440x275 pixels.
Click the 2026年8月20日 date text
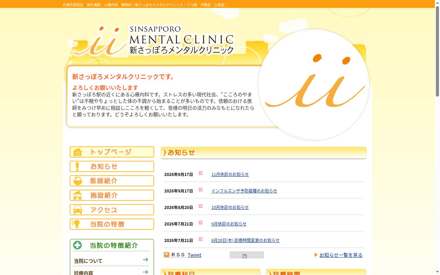click(178, 207)
